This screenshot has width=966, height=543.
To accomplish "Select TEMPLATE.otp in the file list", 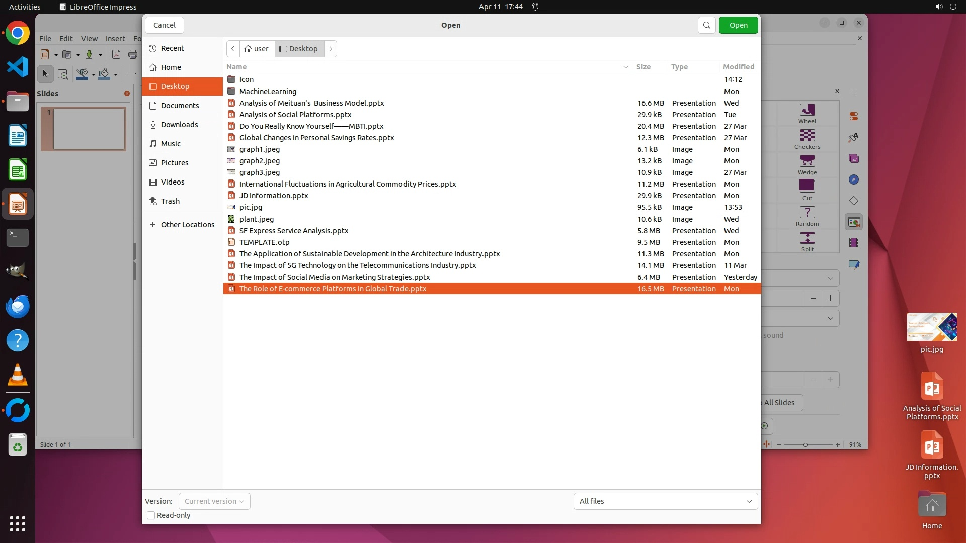I will 264,242.
